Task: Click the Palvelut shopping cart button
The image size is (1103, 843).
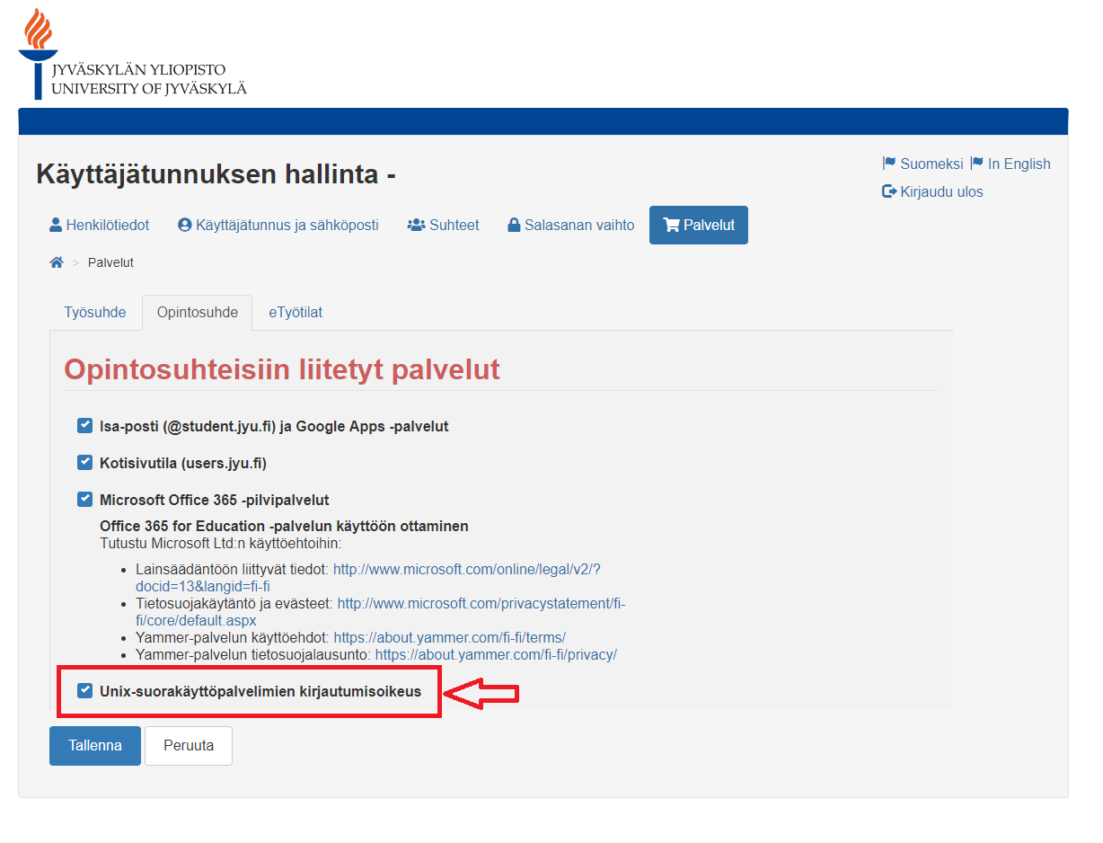Action: pos(698,225)
